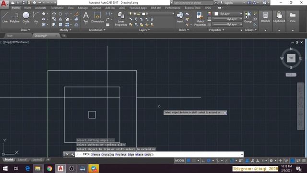Image resolution: width=307 pixels, height=173 pixels.
Task: Click the TOP face of the ViewCube
Action: tap(291, 58)
